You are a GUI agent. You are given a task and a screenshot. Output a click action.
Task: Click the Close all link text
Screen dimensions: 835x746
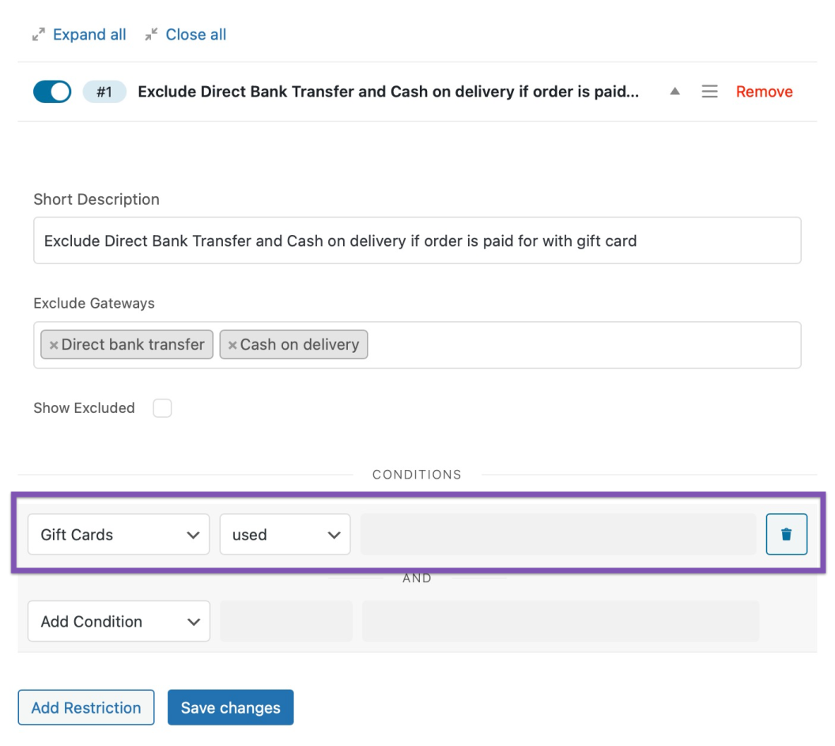coord(195,34)
